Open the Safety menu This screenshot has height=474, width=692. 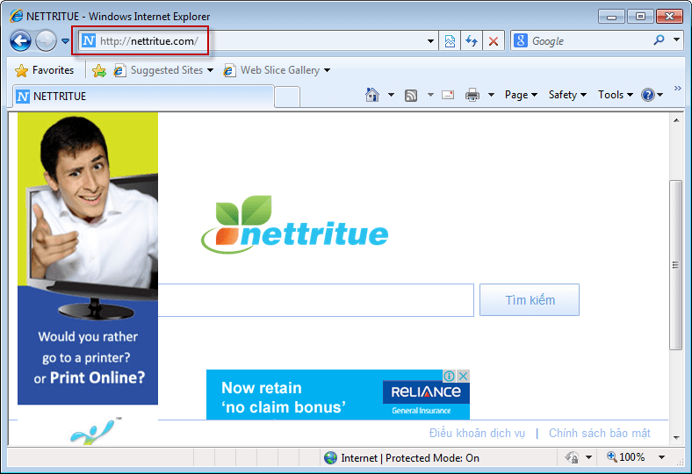(x=567, y=95)
